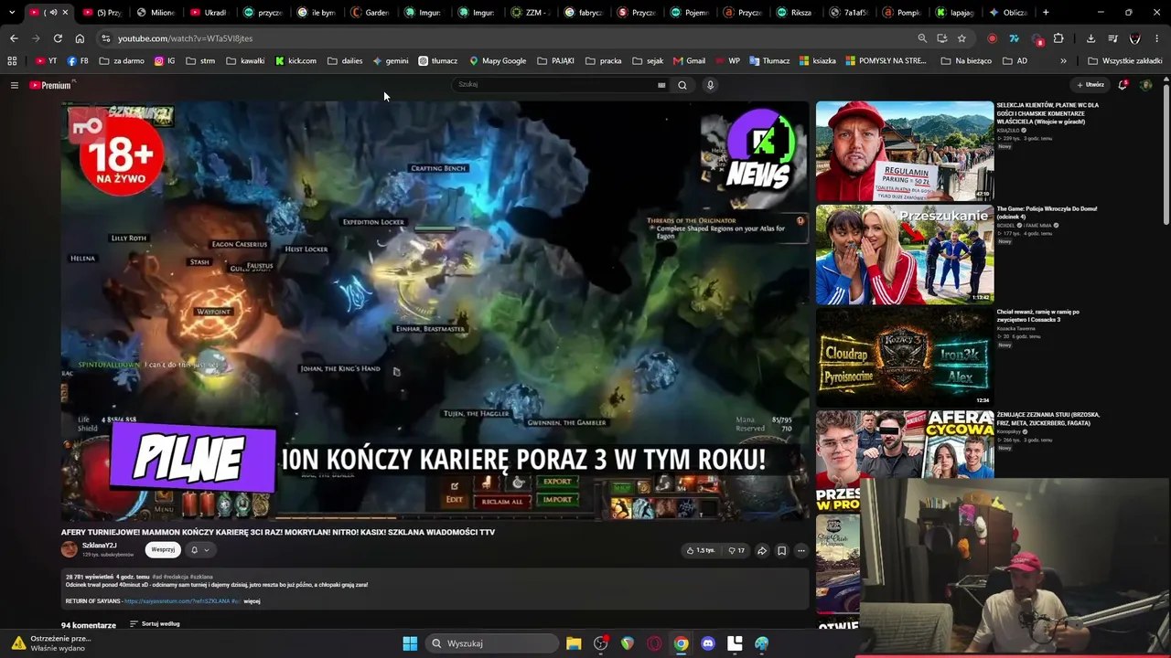Open Chrome downloads panel
This screenshot has height=658, width=1171.
(1090, 38)
